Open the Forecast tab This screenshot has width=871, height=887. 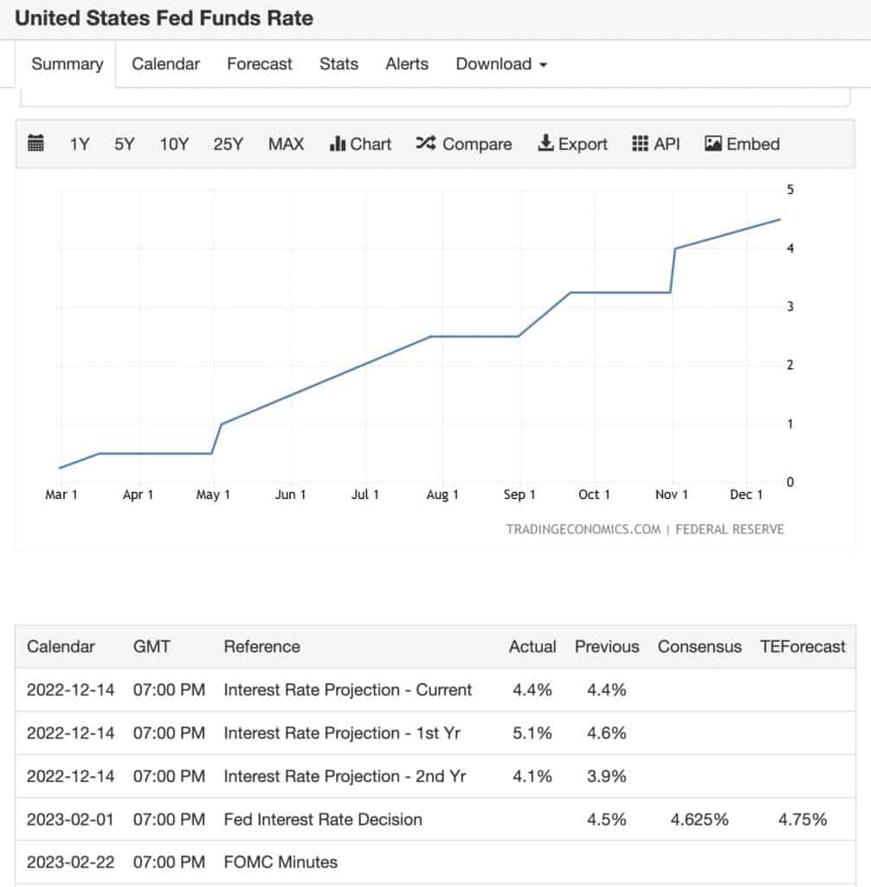260,64
